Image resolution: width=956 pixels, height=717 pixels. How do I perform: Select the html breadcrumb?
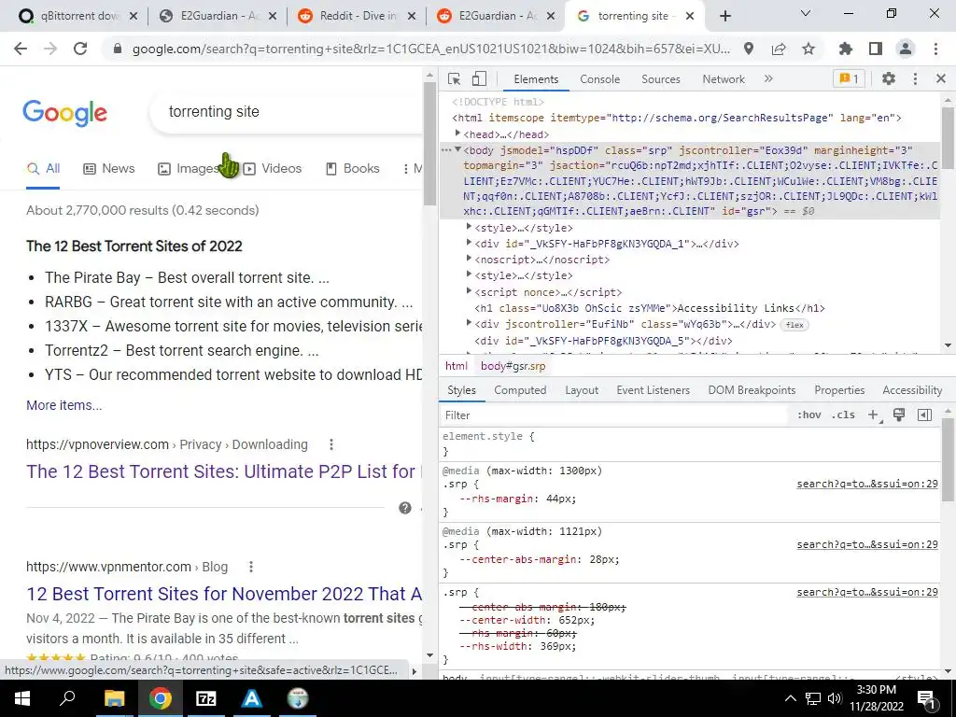pos(456,366)
